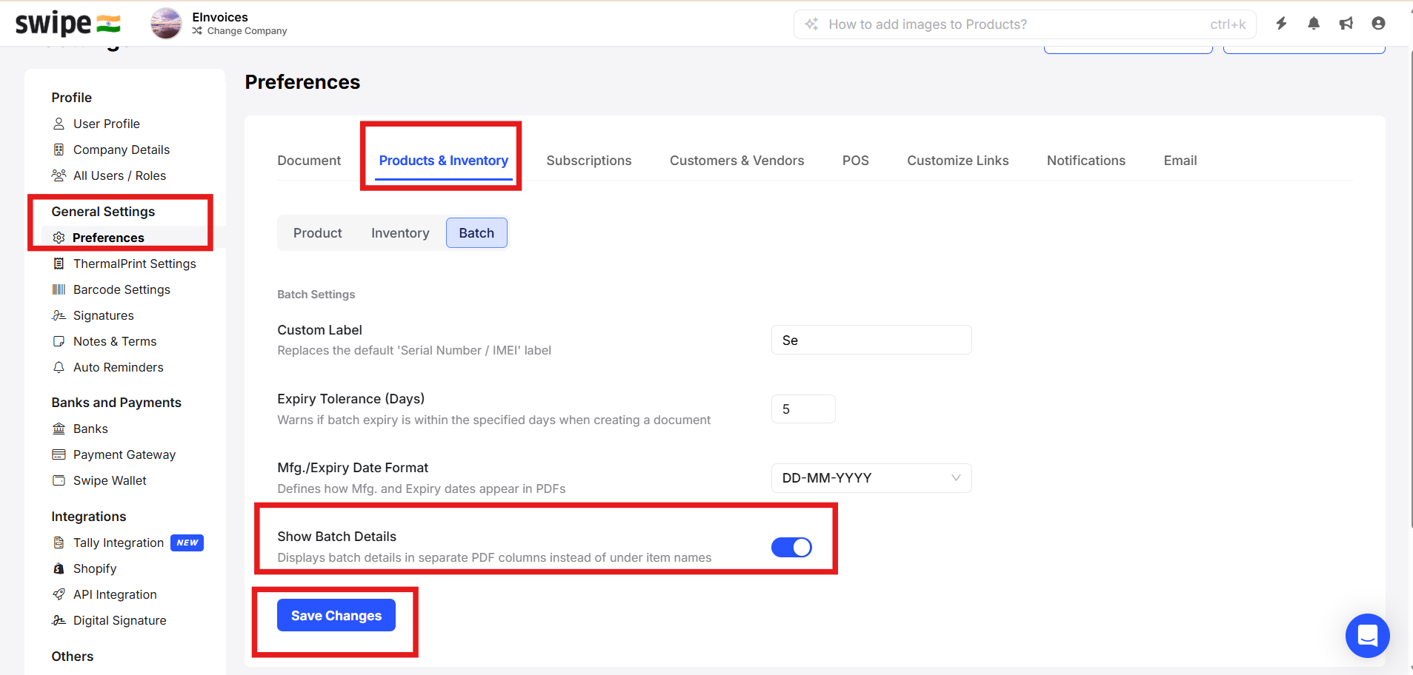Click the Banks building icon
This screenshot has height=675, width=1413.
point(59,429)
